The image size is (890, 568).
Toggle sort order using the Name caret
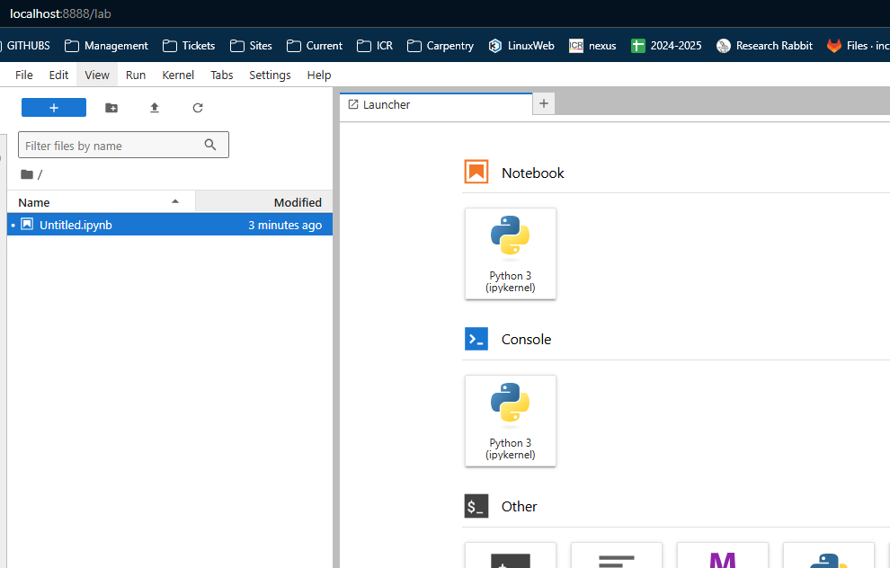click(175, 201)
